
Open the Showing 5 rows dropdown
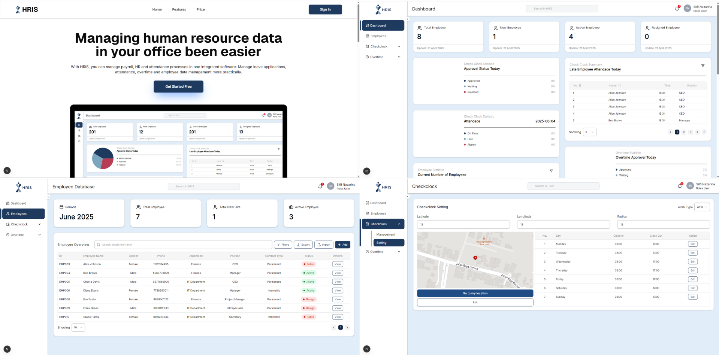pyautogui.click(x=589, y=132)
